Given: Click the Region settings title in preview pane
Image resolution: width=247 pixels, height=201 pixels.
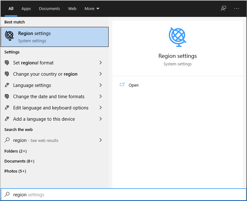Looking at the screenshot, I should point(178,56).
